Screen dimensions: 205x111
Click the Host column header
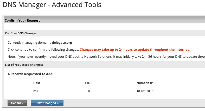(37, 83)
